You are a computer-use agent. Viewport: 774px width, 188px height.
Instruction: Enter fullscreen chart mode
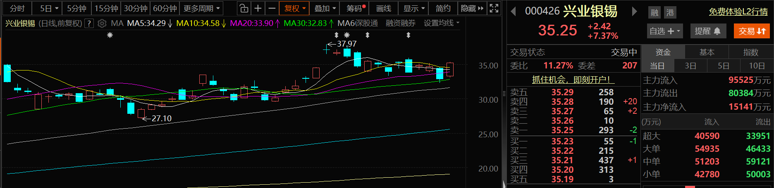tap(494, 8)
